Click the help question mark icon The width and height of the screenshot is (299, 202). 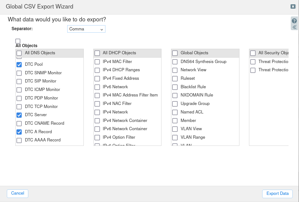click(x=294, y=21)
